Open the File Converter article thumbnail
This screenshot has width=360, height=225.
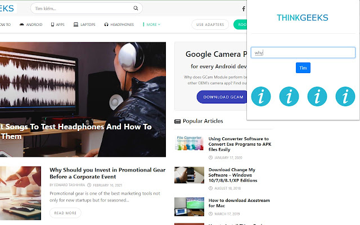189,142
